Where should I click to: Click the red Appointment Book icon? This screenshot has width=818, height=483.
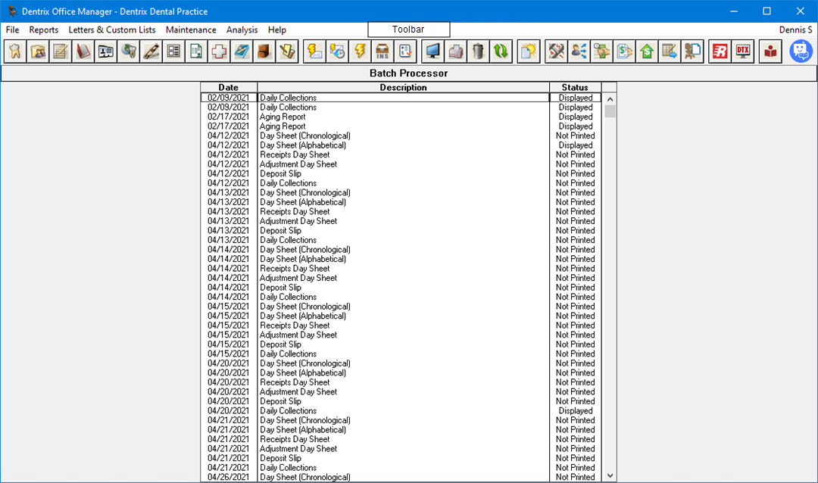coord(83,51)
